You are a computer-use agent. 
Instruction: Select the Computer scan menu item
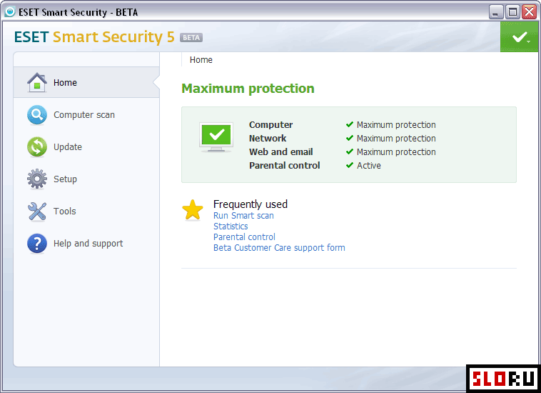84,115
